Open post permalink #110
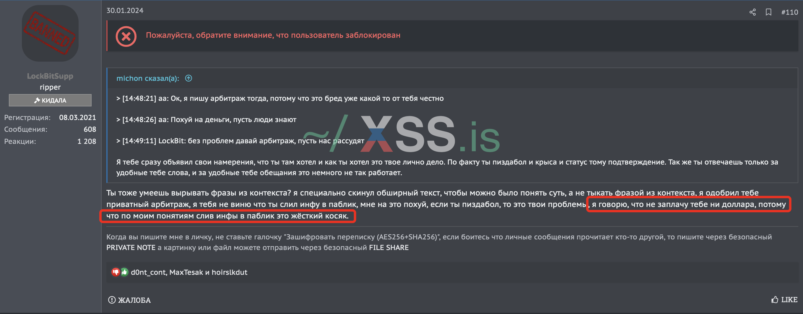The image size is (803, 314). tap(789, 12)
